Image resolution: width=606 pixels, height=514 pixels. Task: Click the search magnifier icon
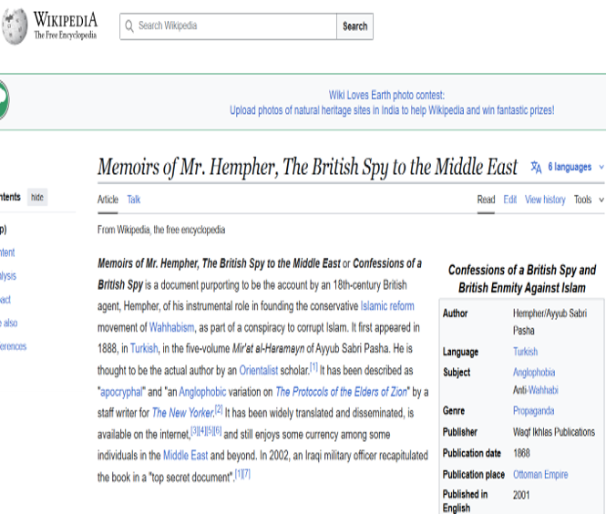(129, 26)
